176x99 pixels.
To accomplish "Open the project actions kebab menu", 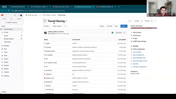I will (x=155, y=21).
